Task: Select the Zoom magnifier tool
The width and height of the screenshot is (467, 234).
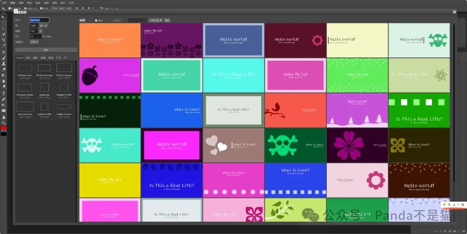Action: click(x=3, y=123)
